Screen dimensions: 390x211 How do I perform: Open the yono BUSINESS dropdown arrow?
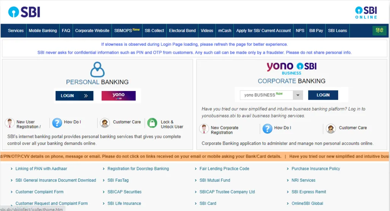[298, 95]
